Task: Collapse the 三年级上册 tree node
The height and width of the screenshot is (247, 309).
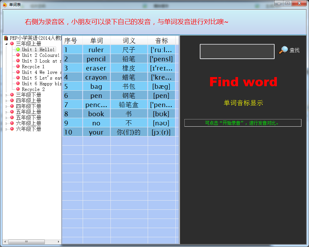Action: 7,44
